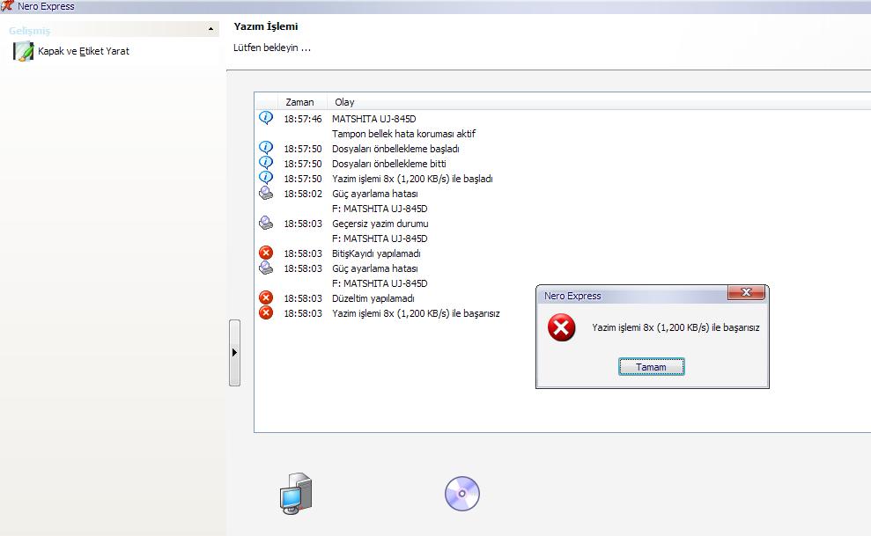This screenshot has height=536, width=871.
Task: Click the 'Nero Express' dialog title text
Action: (x=572, y=296)
